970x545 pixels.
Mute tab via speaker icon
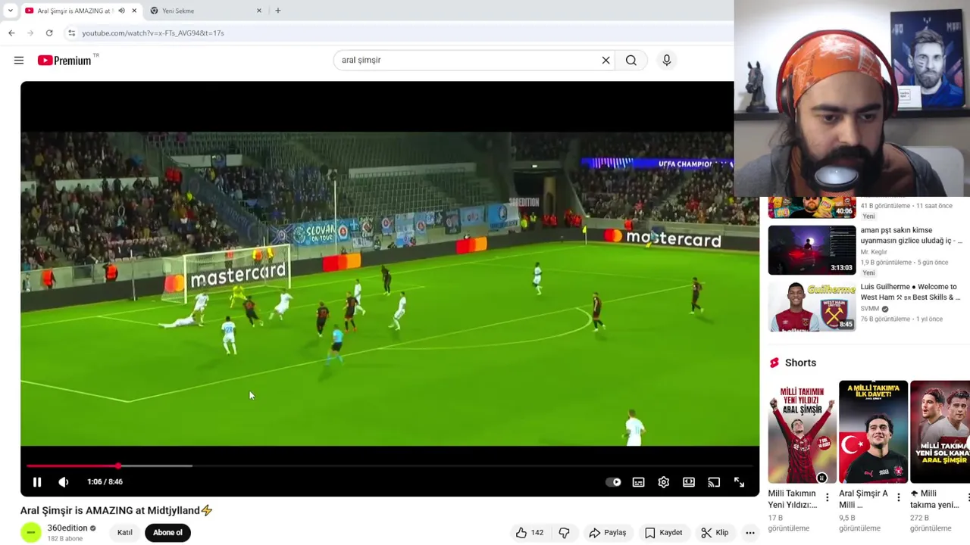click(121, 11)
